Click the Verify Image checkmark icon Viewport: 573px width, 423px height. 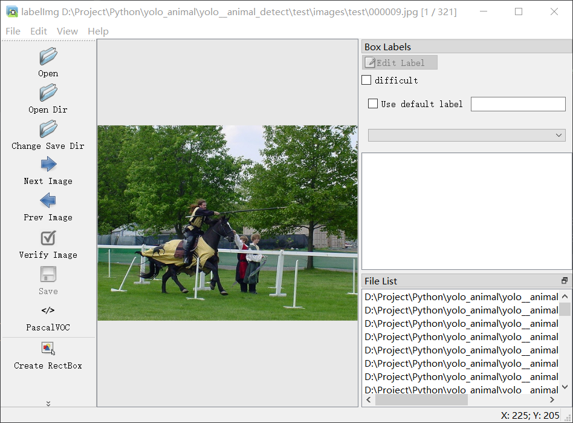point(48,238)
